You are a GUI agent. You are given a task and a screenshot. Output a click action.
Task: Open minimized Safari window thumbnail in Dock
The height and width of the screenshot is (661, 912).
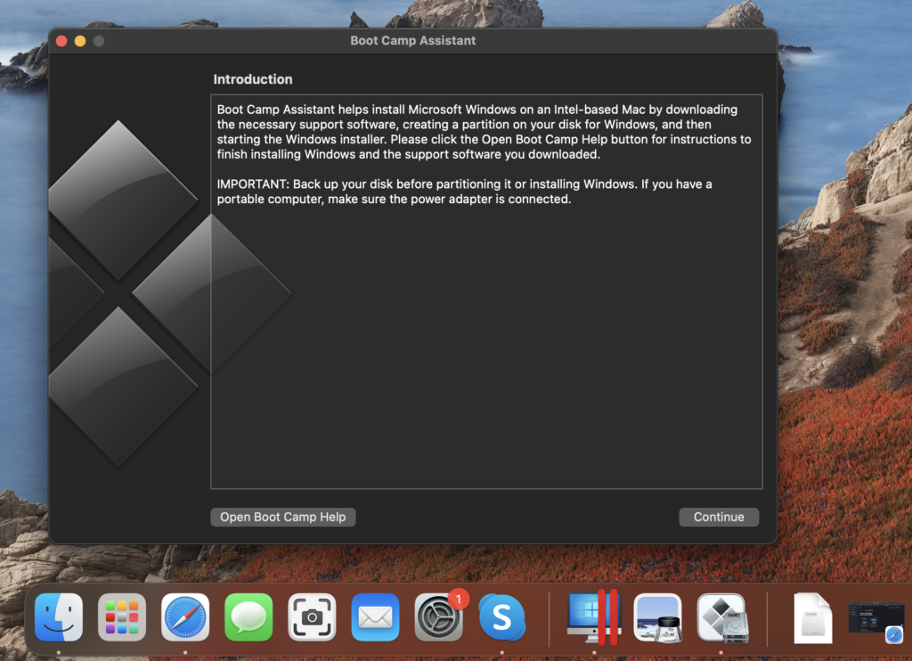pos(875,621)
